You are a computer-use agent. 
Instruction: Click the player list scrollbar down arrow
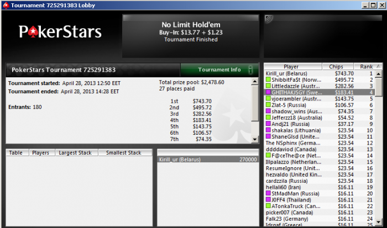tap(379, 222)
